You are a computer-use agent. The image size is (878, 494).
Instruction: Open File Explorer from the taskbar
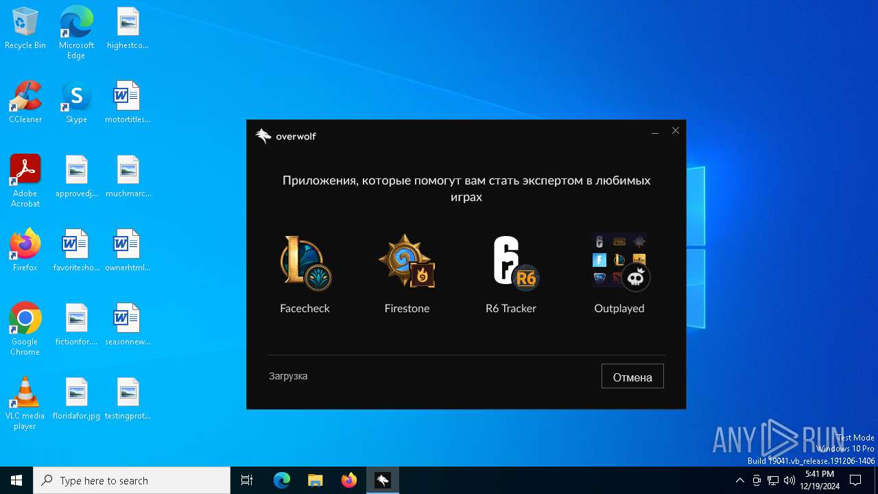316,480
